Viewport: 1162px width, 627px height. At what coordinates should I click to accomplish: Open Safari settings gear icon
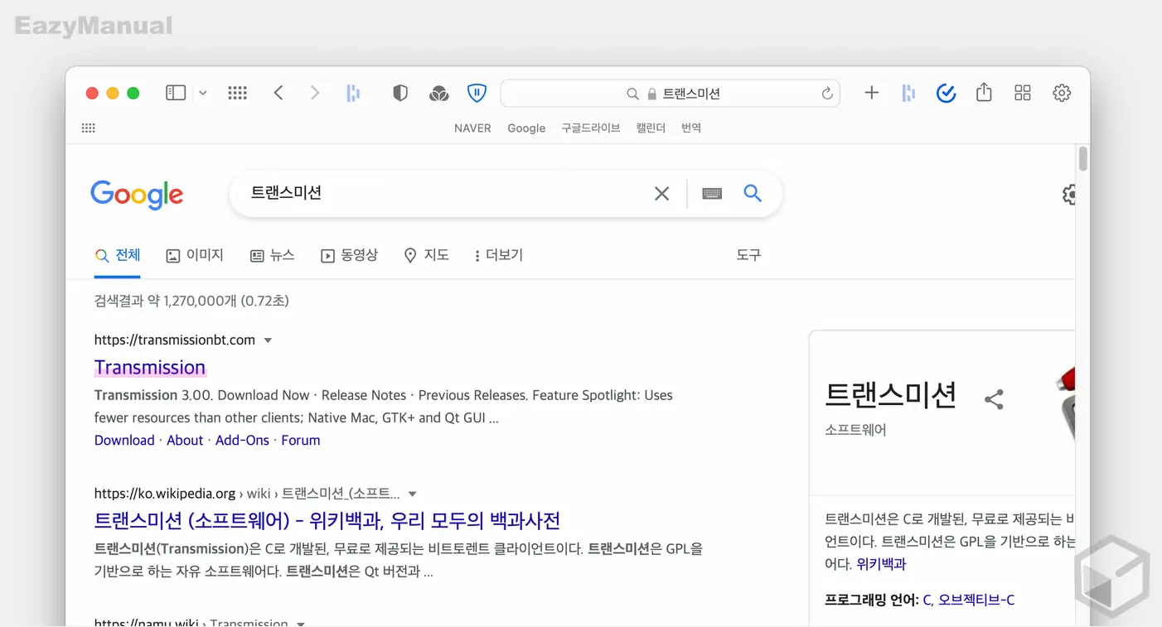coord(1062,93)
